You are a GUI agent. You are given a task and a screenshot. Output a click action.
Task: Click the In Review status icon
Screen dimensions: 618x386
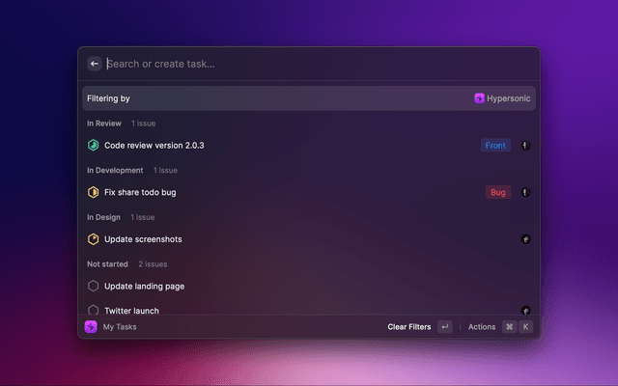point(94,145)
